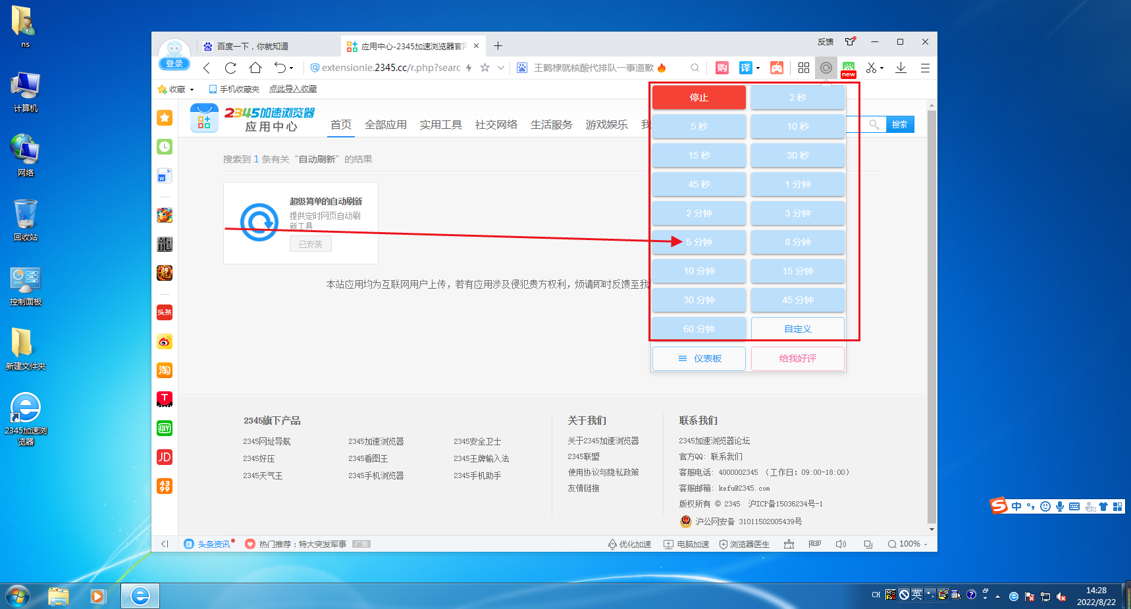The image size is (1131, 609).
Task: Expand the address bar dropdown arrow
Action: click(501, 68)
